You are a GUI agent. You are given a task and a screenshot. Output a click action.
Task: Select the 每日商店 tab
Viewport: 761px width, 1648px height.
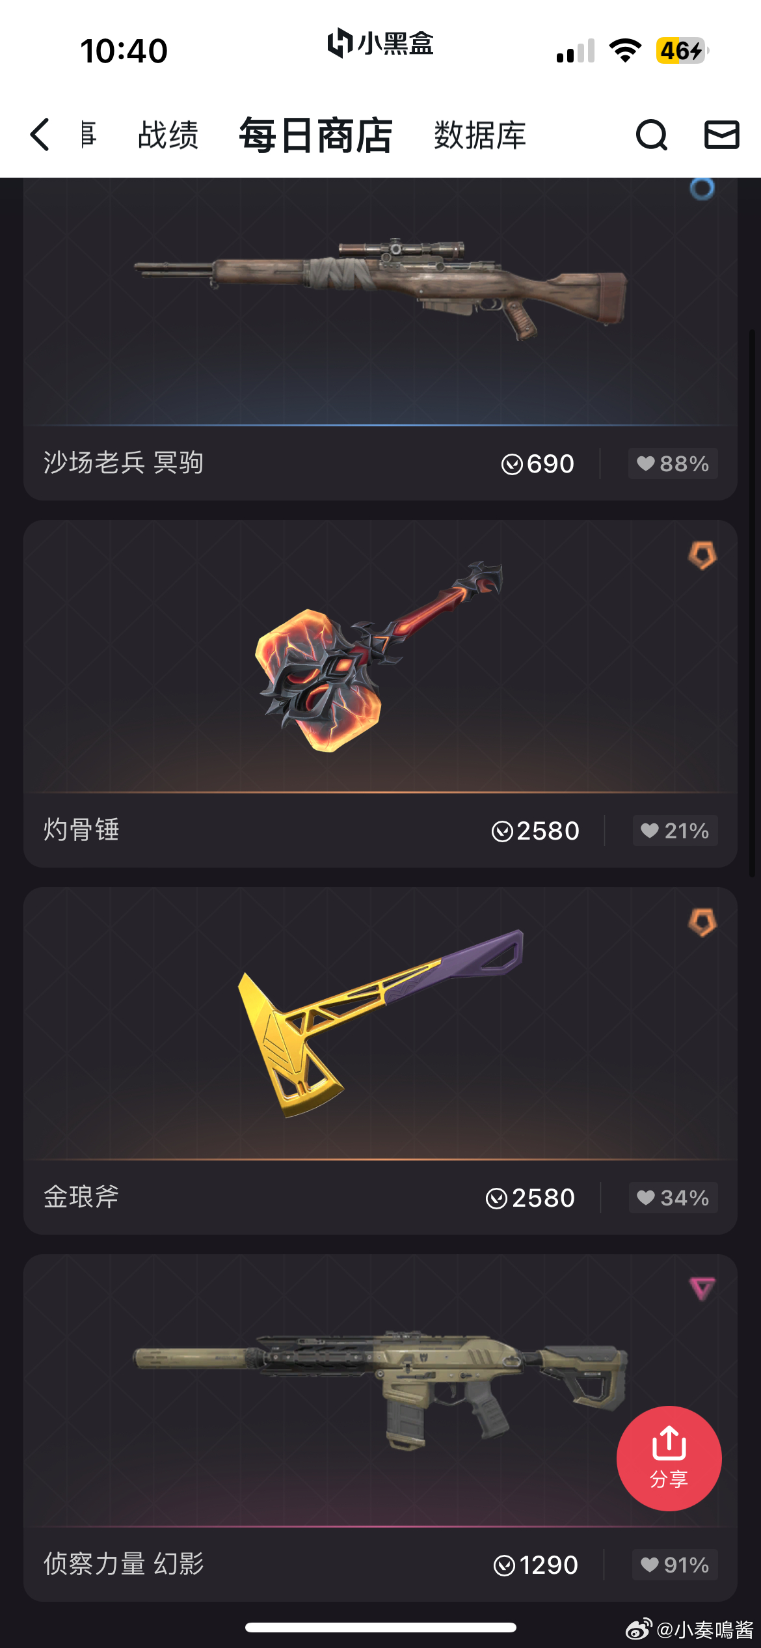[315, 135]
